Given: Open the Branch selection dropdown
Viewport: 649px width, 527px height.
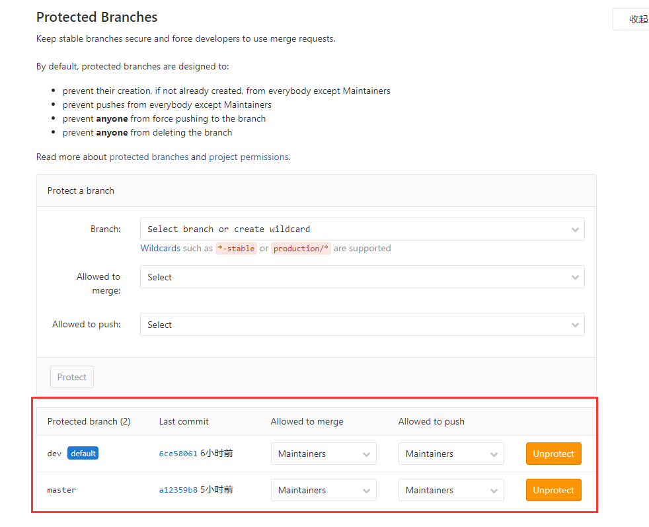Looking at the screenshot, I should (362, 229).
